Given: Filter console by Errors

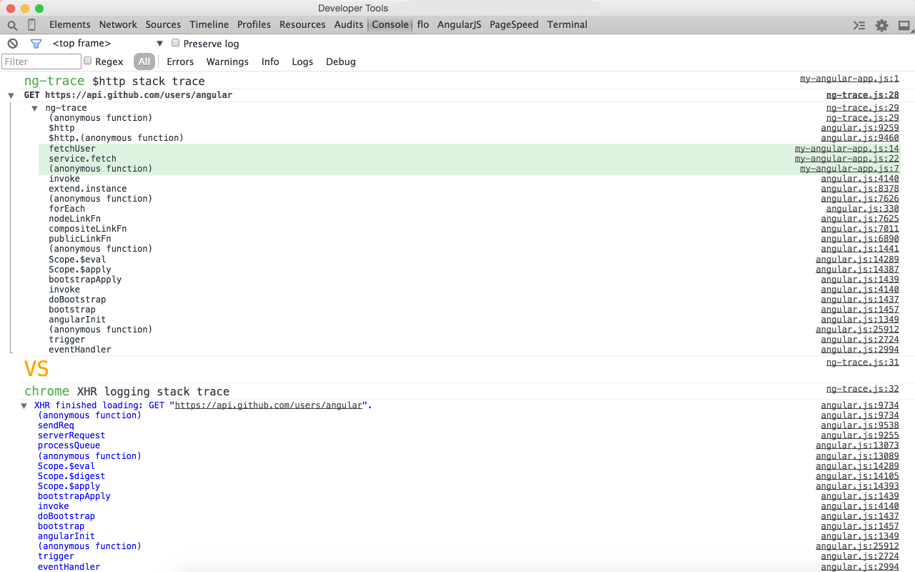Looking at the screenshot, I should (180, 61).
